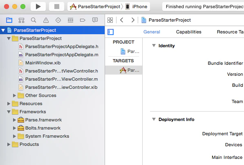The image size is (244, 165).
Task: Run the project with the Play button
Action: coord(38,7)
